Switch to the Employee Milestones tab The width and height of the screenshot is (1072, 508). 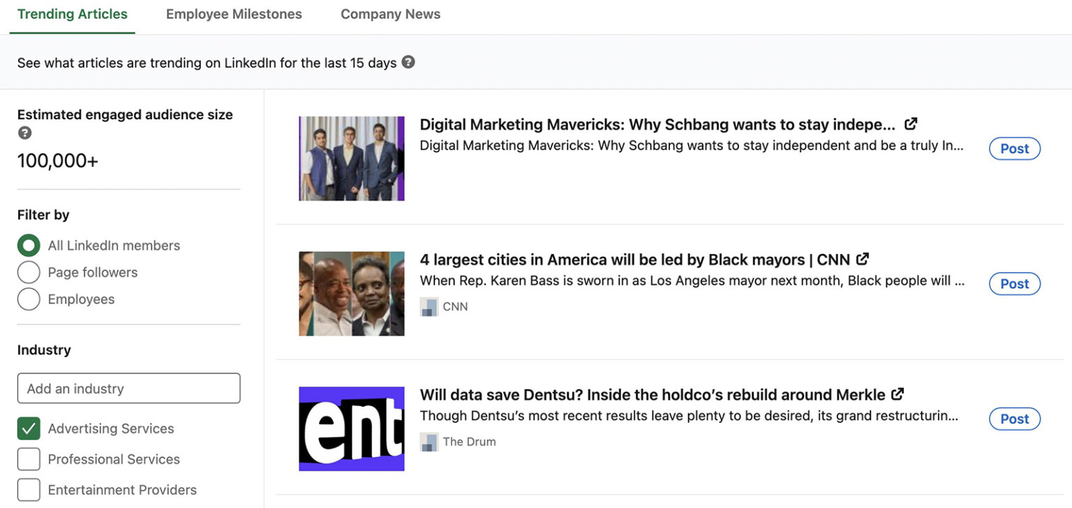tap(234, 14)
